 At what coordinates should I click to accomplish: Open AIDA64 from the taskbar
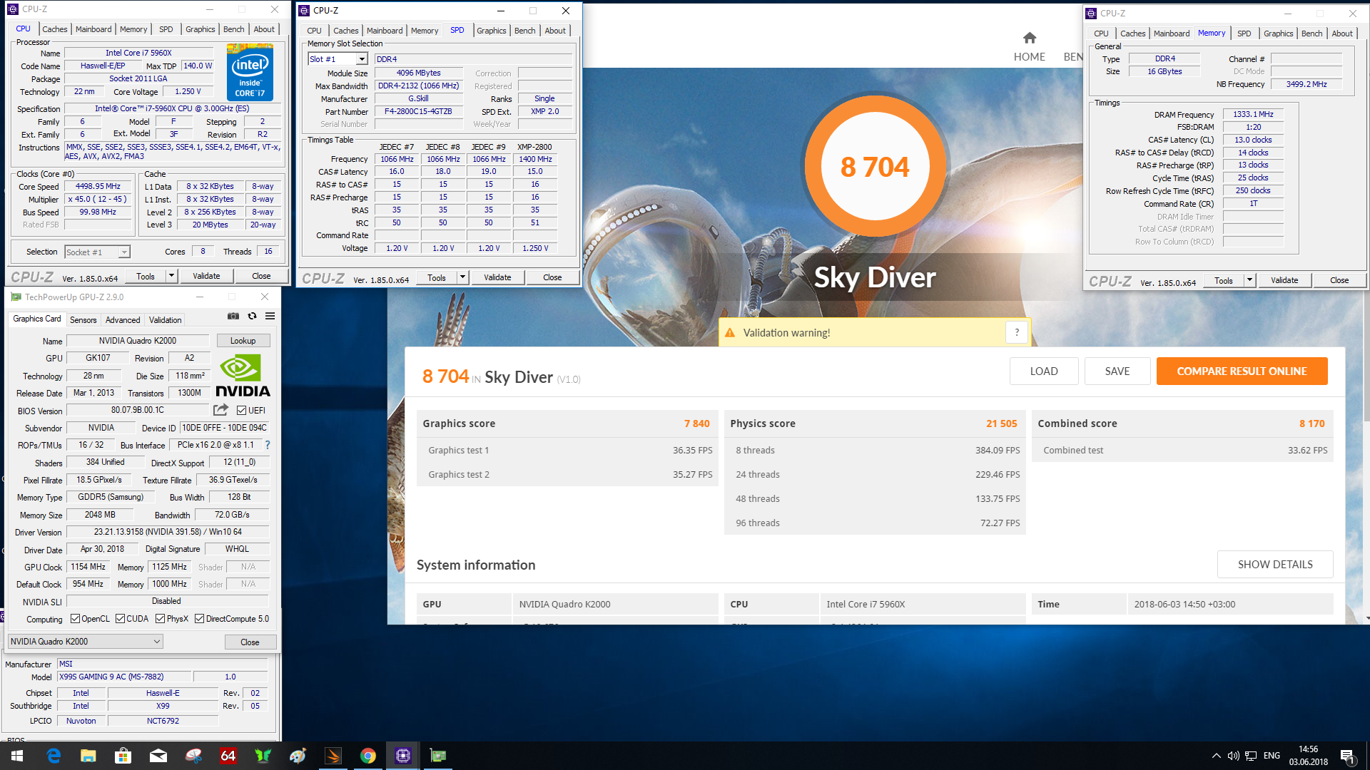coord(228,756)
